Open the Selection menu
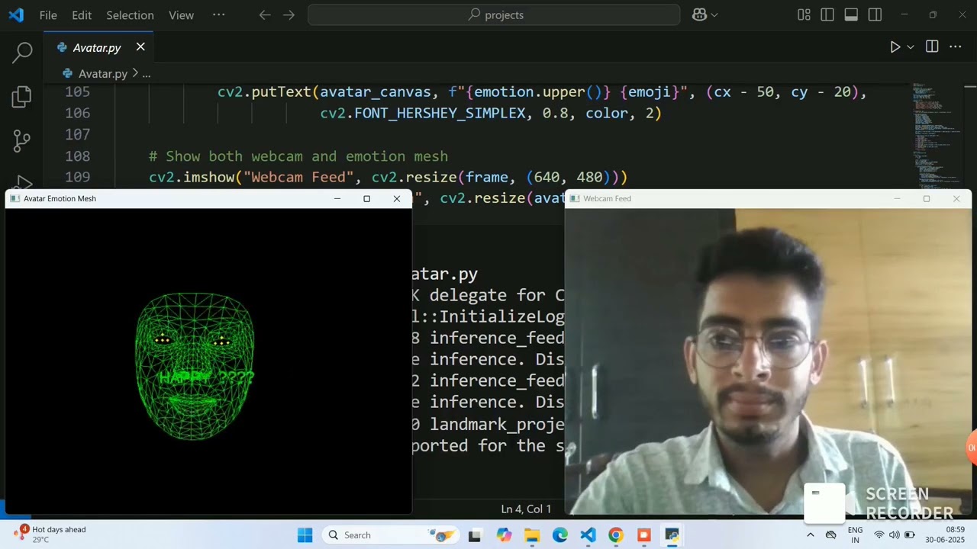This screenshot has width=977, height=549. pyautogui.click(x=130, y=14)
